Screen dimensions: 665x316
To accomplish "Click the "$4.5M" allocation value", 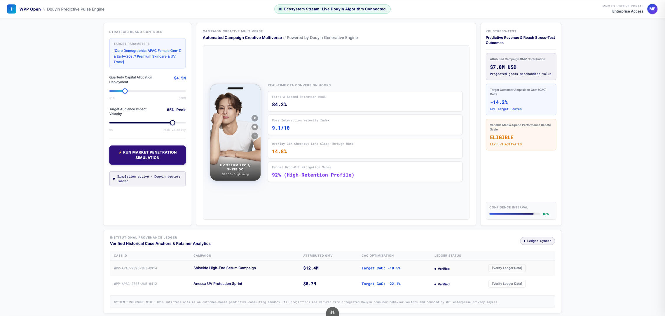I will point(180,78).
